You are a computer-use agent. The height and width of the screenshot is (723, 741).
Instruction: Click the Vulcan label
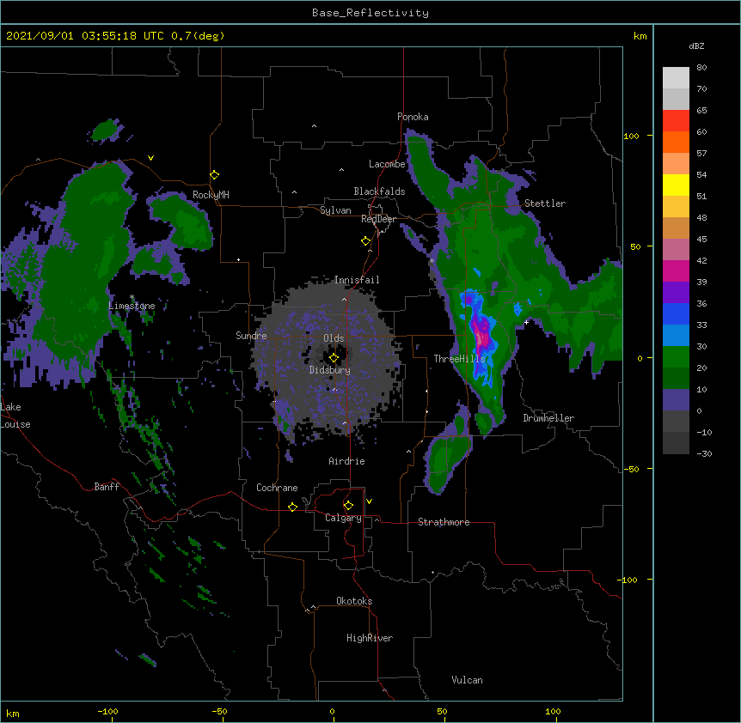467,680
